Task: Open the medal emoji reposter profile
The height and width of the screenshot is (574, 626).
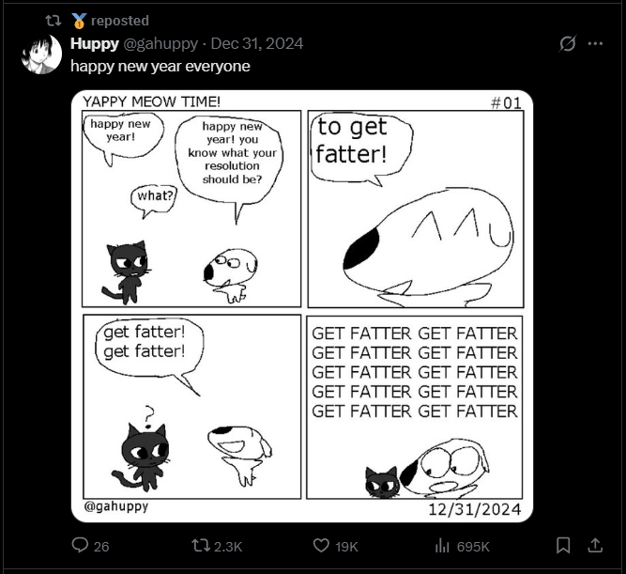Action: [79, 21]
